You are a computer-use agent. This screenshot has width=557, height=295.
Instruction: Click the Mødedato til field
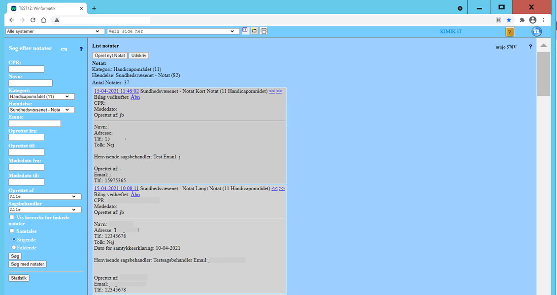point(26,182)
